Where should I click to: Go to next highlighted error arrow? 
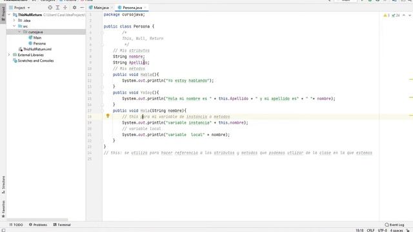point(410,15)
